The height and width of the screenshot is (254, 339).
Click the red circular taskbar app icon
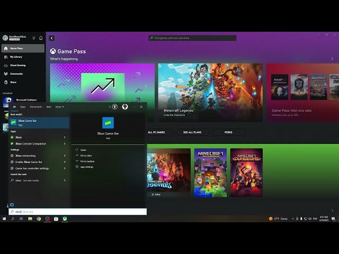[x=47, y=219]
